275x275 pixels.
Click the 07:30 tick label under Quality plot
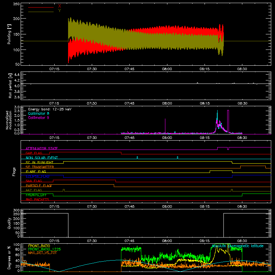(x=92, y=241)
